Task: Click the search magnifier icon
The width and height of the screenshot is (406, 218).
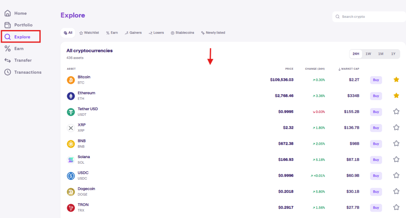Action: [337, 17]
